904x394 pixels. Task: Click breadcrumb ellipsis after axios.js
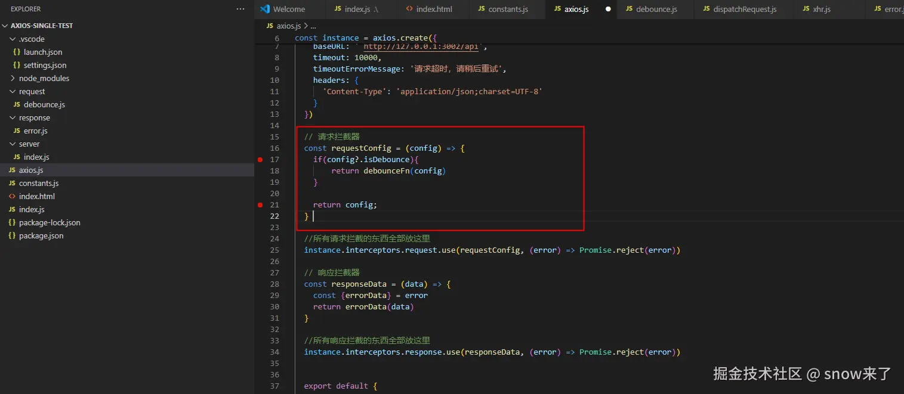(x=313, y=26)
